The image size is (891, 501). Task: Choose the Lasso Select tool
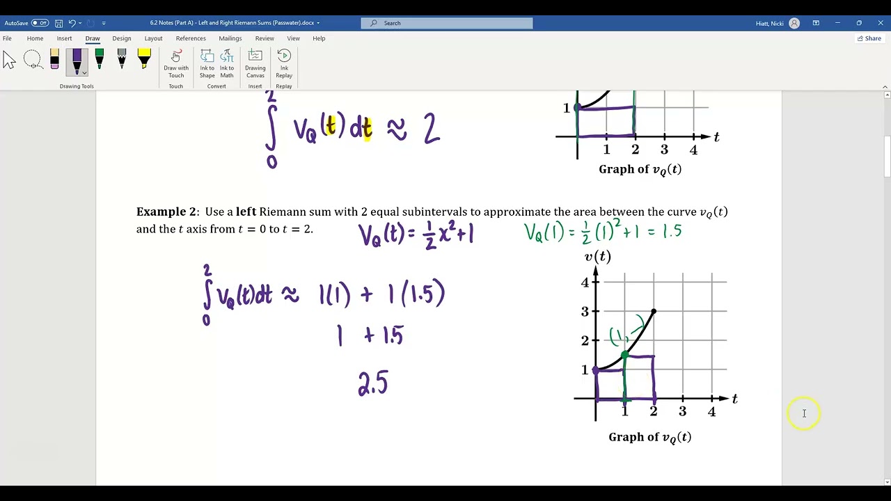[x=32, y=61]
